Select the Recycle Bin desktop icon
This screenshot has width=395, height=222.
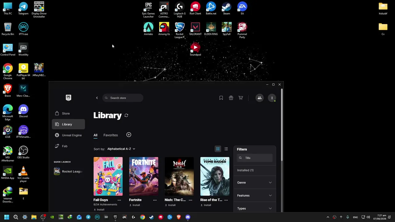pyautogui.click(x=8, y=29)
